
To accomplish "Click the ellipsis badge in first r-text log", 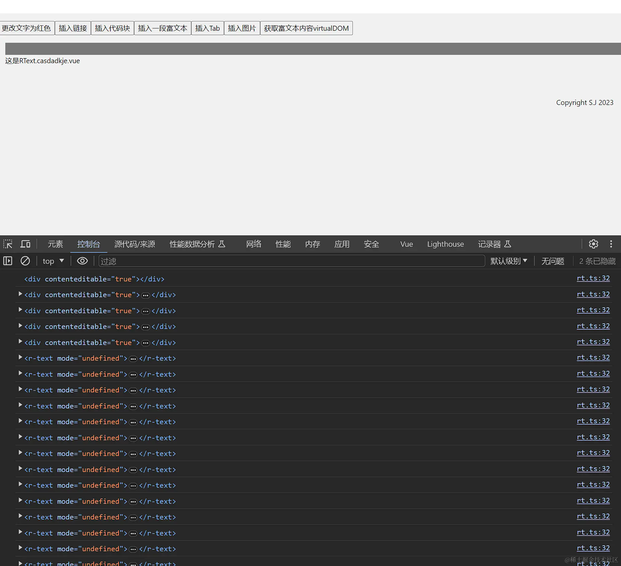I will (133, 359).
